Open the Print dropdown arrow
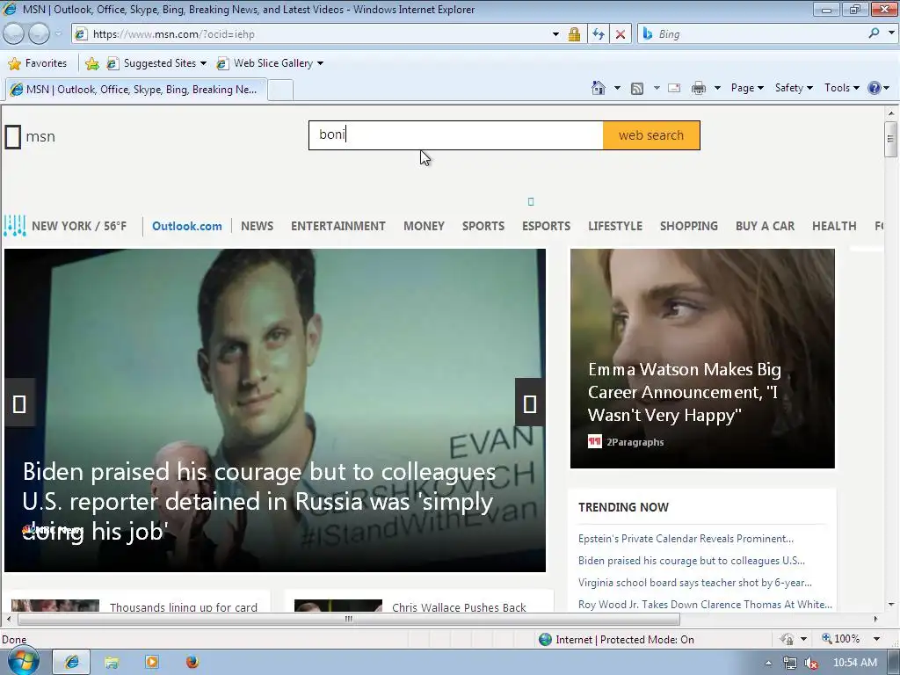This screenshot has height=675, width=900. pyautogui.click(x=717, y=88)
